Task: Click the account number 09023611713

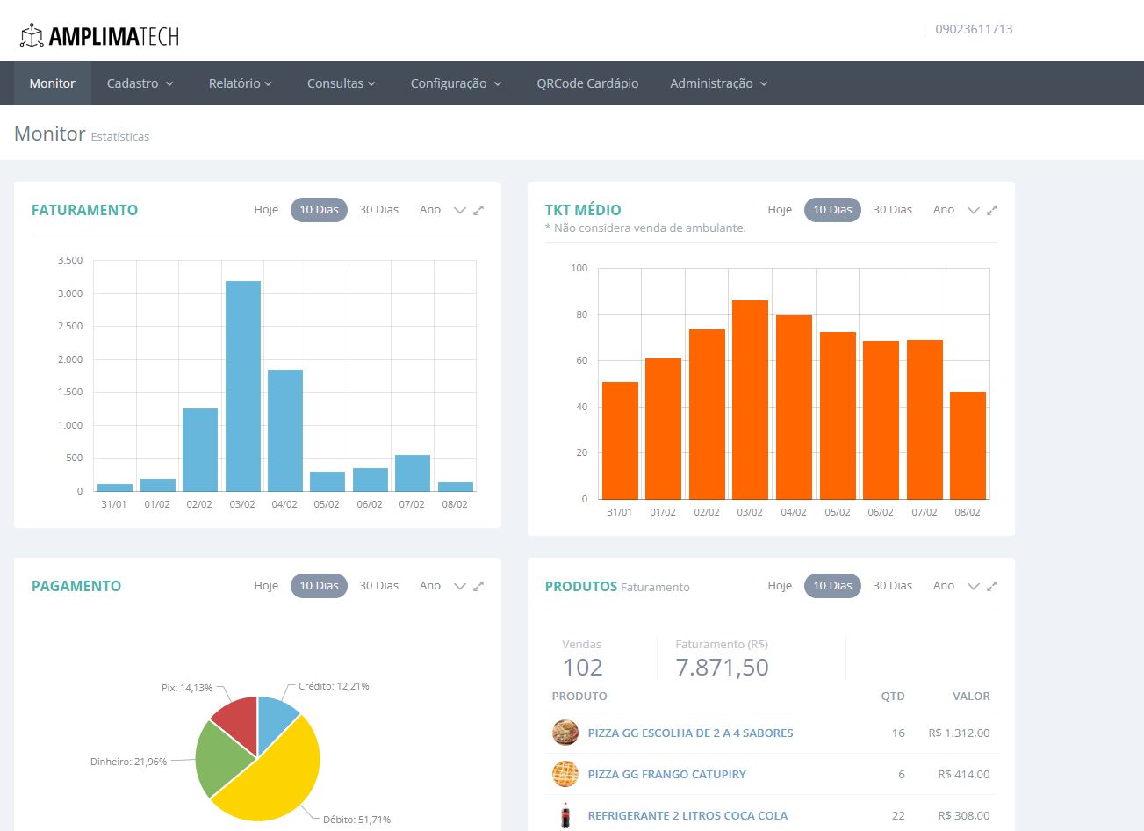Action: tap(974, 29)
